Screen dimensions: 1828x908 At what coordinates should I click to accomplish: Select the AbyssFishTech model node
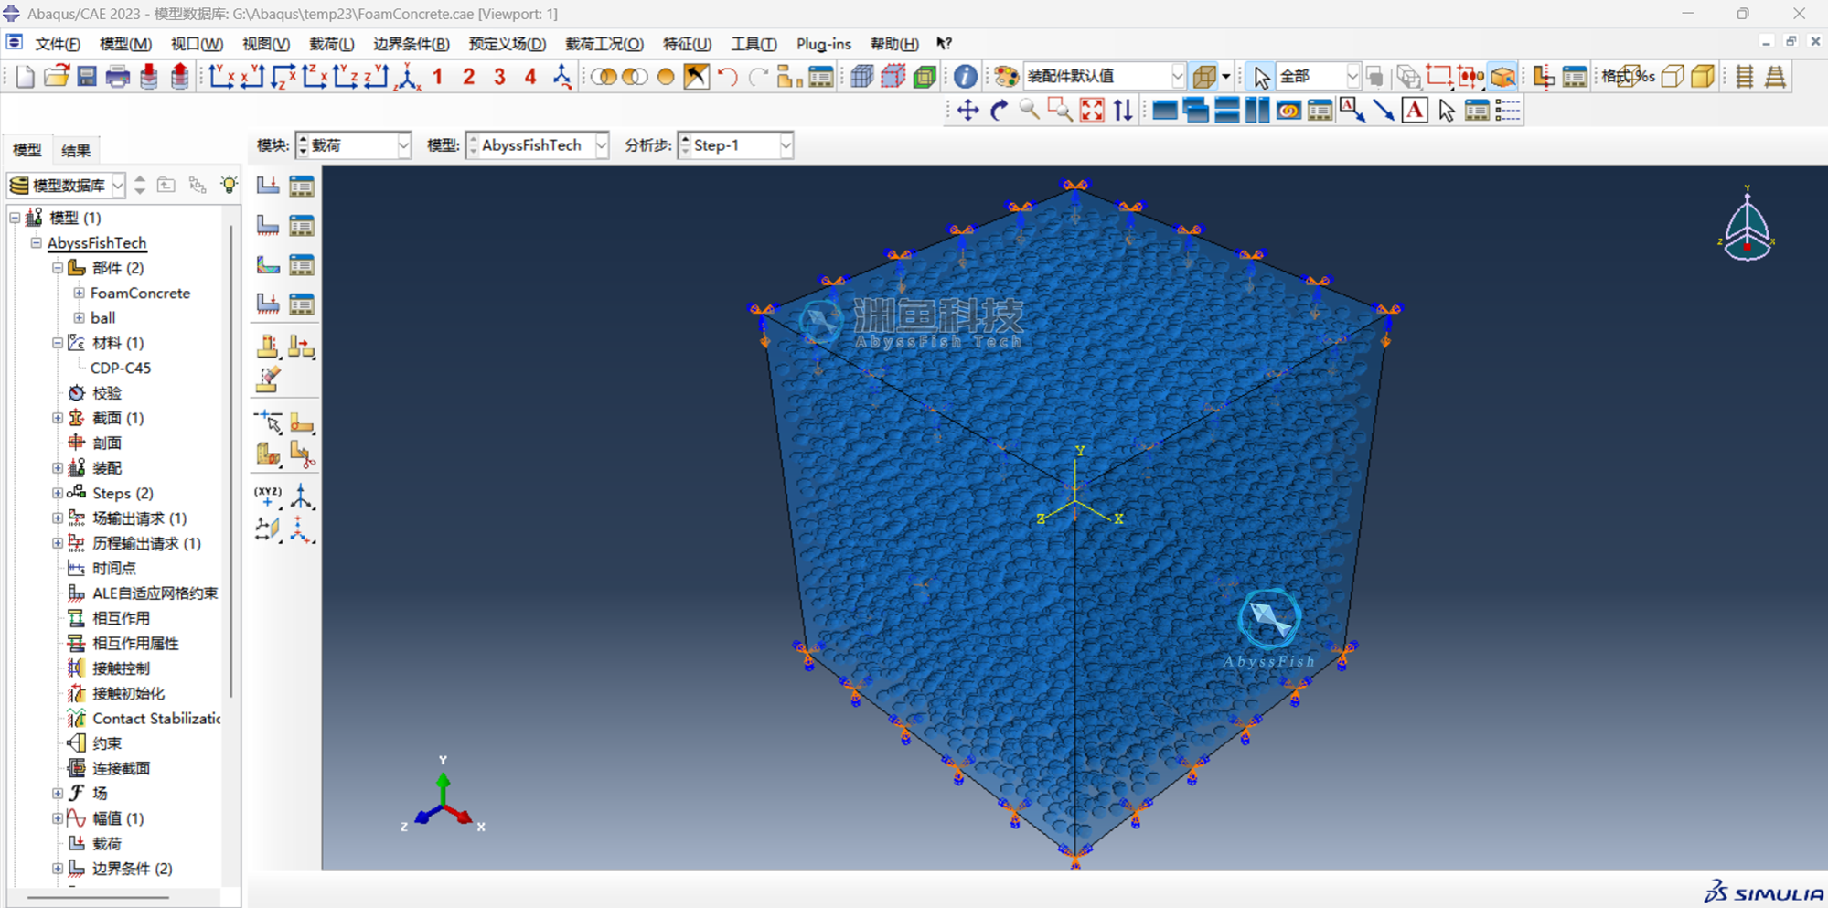pos(97,243)
